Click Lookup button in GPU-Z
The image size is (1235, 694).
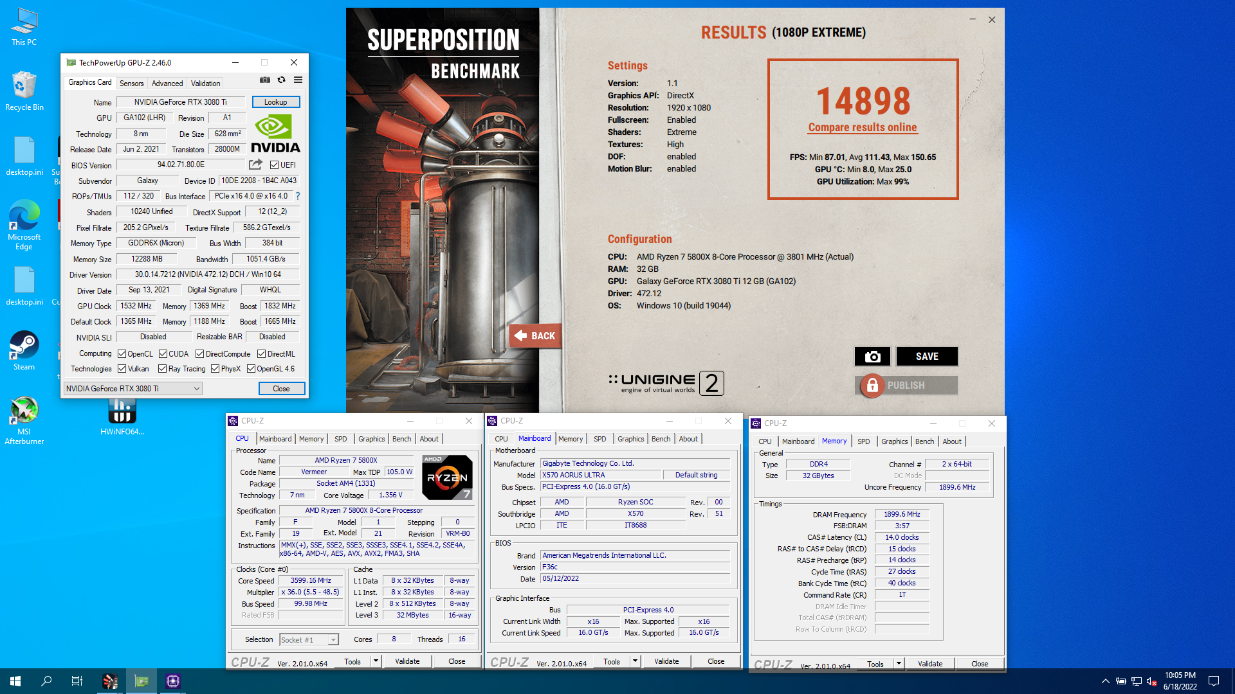click(x=275, y=102)
